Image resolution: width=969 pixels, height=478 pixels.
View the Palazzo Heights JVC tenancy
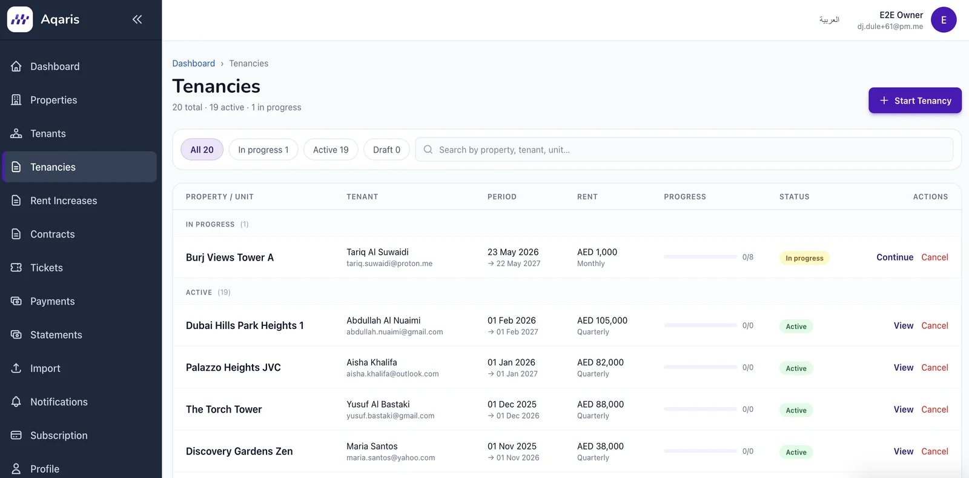[904, 368]
